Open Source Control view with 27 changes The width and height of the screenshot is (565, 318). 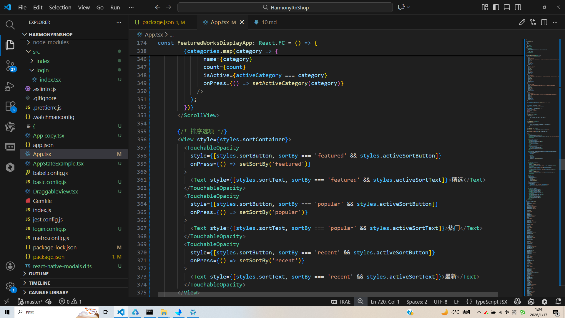(x=10, y=65)
